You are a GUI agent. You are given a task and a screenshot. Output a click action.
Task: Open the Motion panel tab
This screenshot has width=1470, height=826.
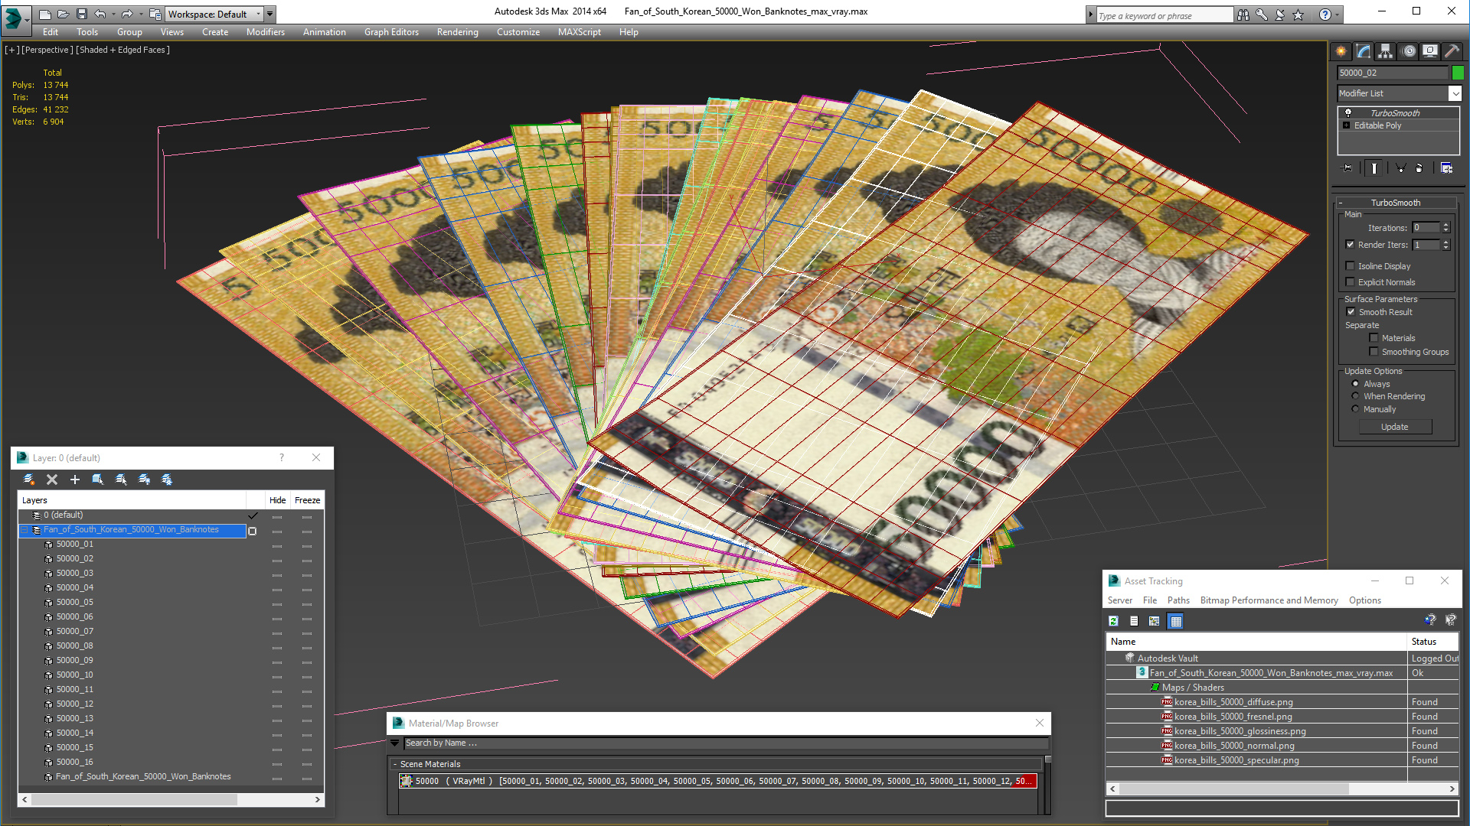(x=1409, y=51)
